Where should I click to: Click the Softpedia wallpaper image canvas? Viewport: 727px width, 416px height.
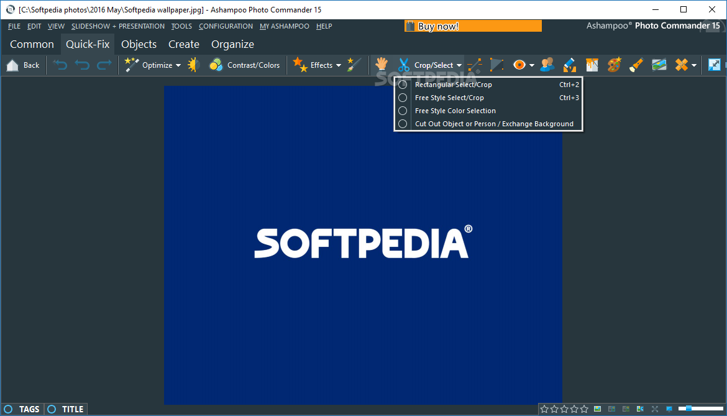363,245
